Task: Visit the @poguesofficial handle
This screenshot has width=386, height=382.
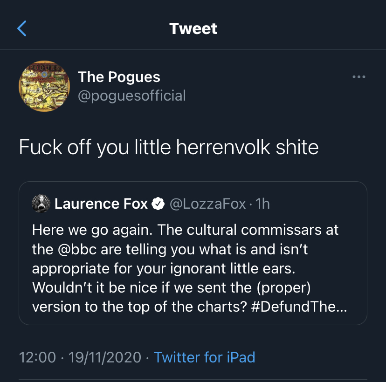Action: pos(132,95)
